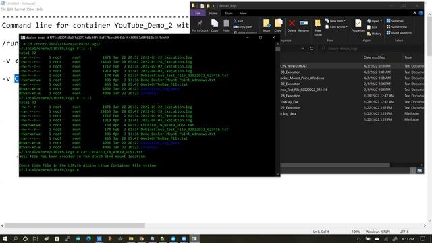
Task: Select the row ending with IN_WIN10_HOST
Action: click(352, 66)
